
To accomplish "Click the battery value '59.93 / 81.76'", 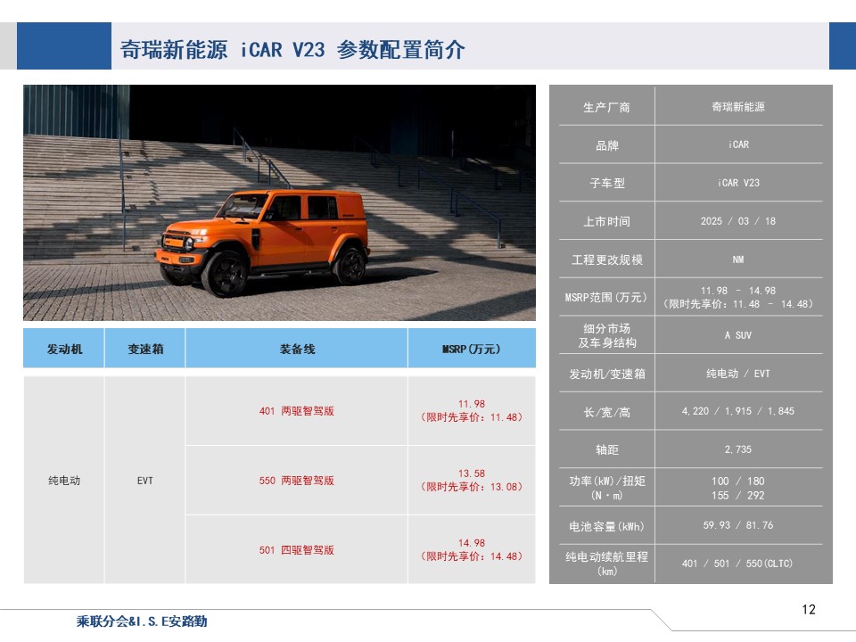I will point(738,525).
